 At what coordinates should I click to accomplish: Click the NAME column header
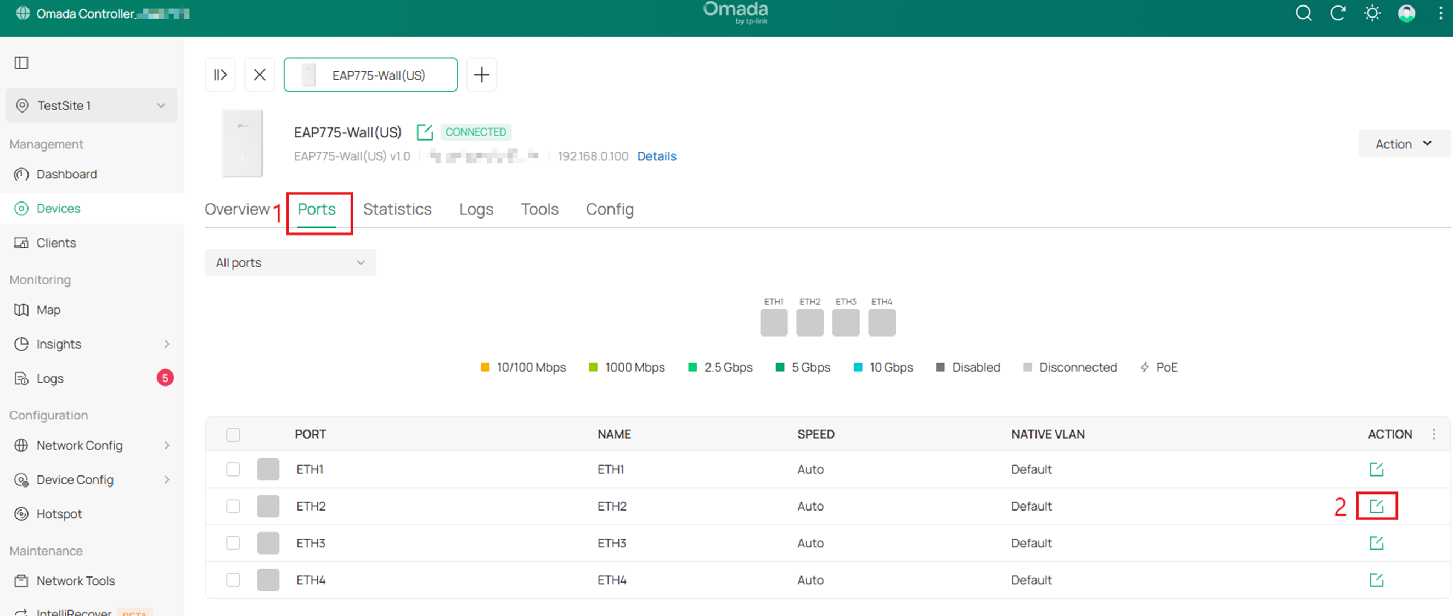[x=614, y=434]
